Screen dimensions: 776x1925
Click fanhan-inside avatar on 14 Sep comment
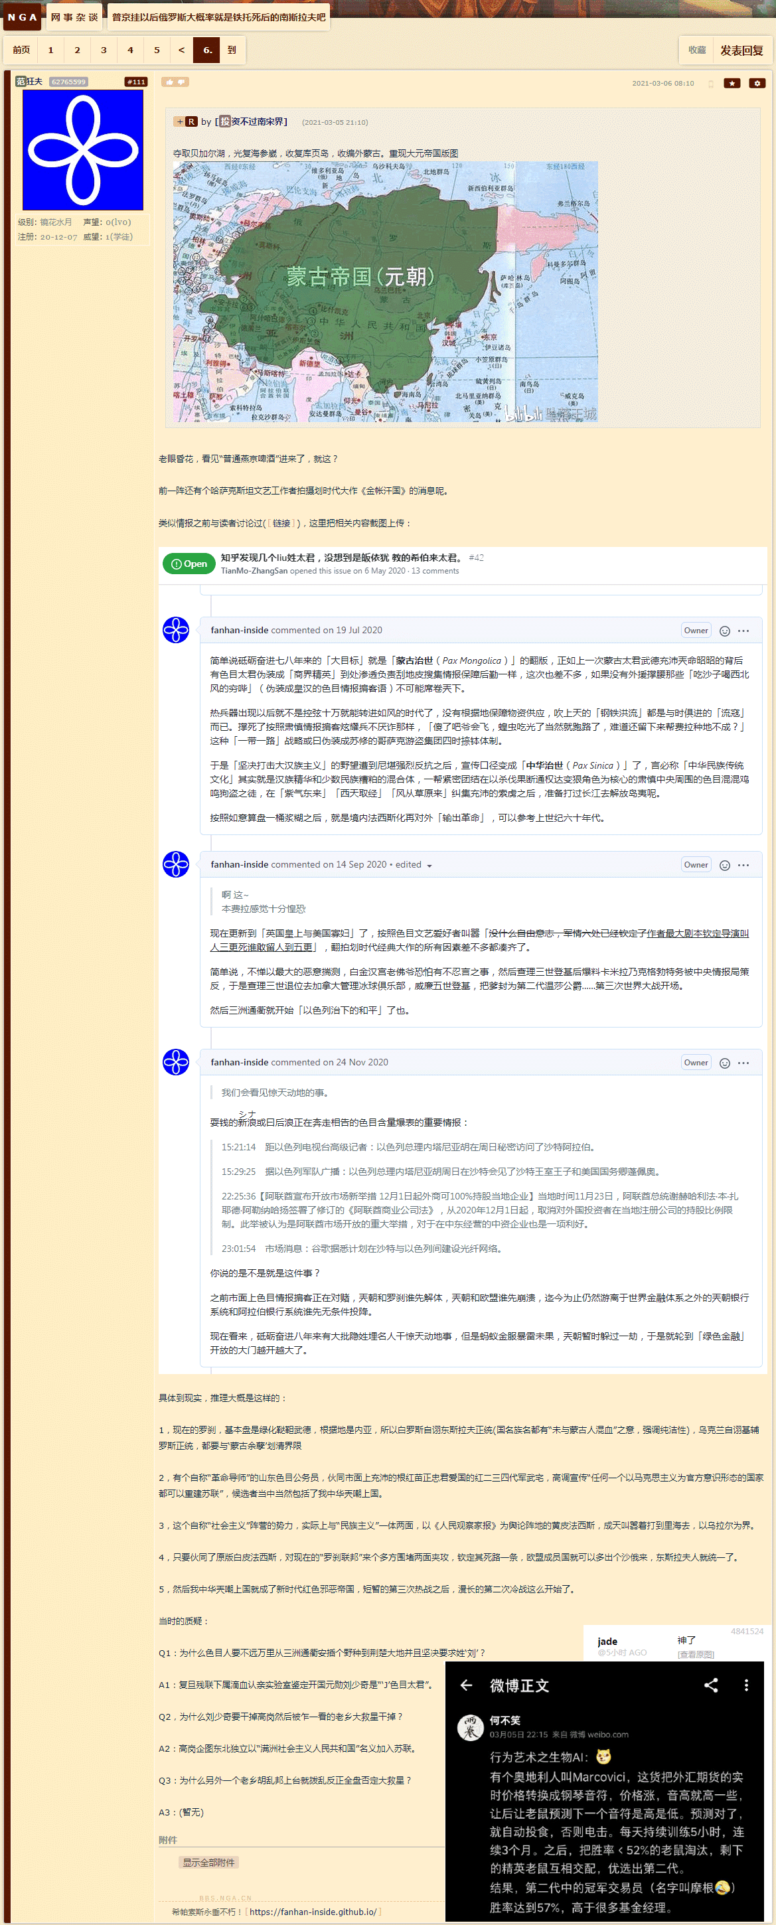click(176, 865)
